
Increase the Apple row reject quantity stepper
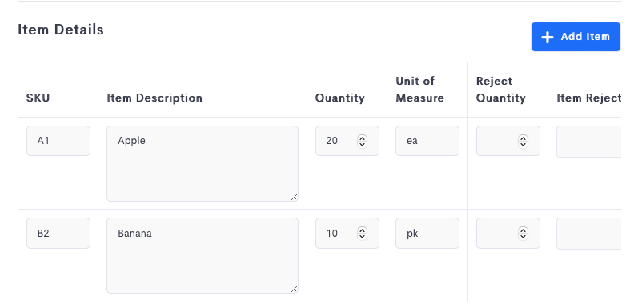tap(524, 138)
